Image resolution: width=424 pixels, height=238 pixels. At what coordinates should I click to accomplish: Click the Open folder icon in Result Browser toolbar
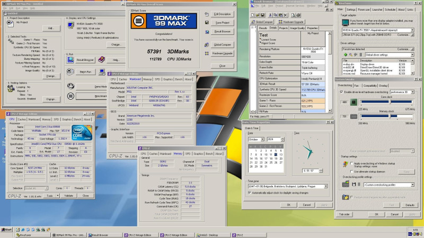[258, 15]
